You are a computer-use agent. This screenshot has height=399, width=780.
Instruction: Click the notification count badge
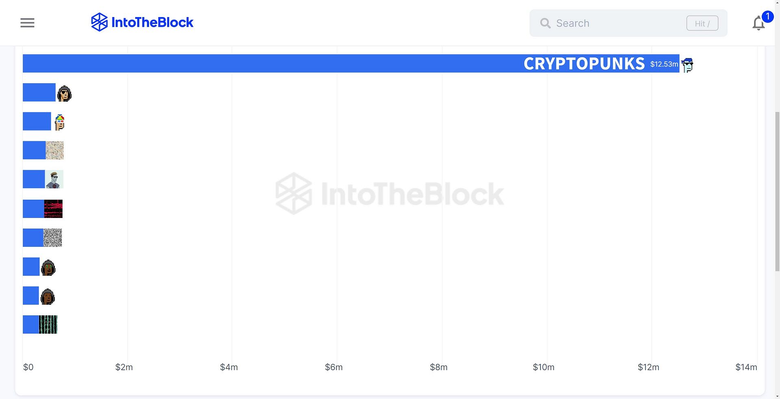point(767,17)
